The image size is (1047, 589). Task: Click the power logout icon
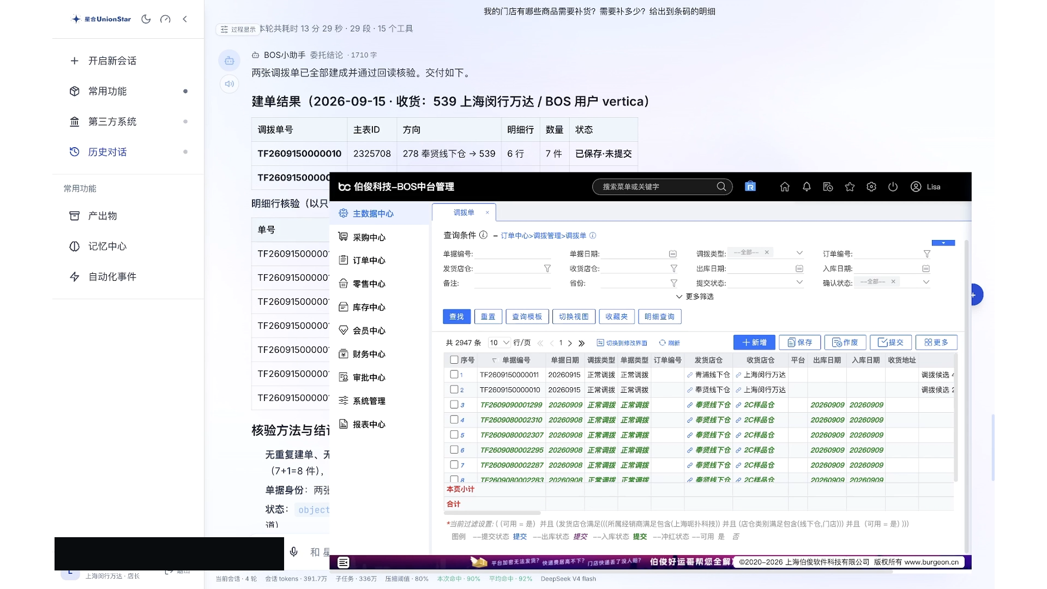tap(893, 187)
